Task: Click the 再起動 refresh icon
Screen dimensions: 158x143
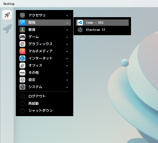Action: (x=22, y=104)
